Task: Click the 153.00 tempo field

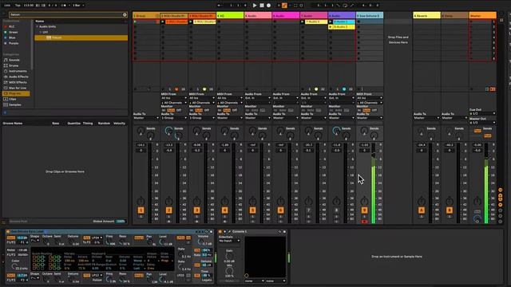Action: [x=29, y=6]
